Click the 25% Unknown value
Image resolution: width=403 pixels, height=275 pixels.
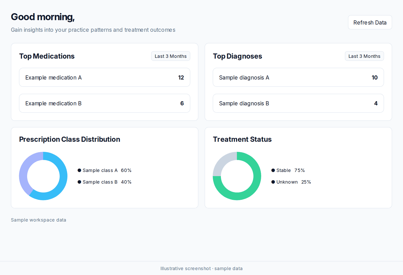(306, 182)
